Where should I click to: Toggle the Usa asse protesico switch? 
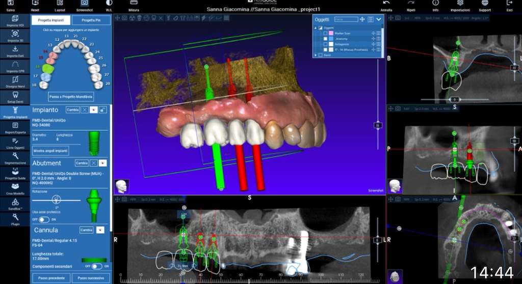(44, 219)
